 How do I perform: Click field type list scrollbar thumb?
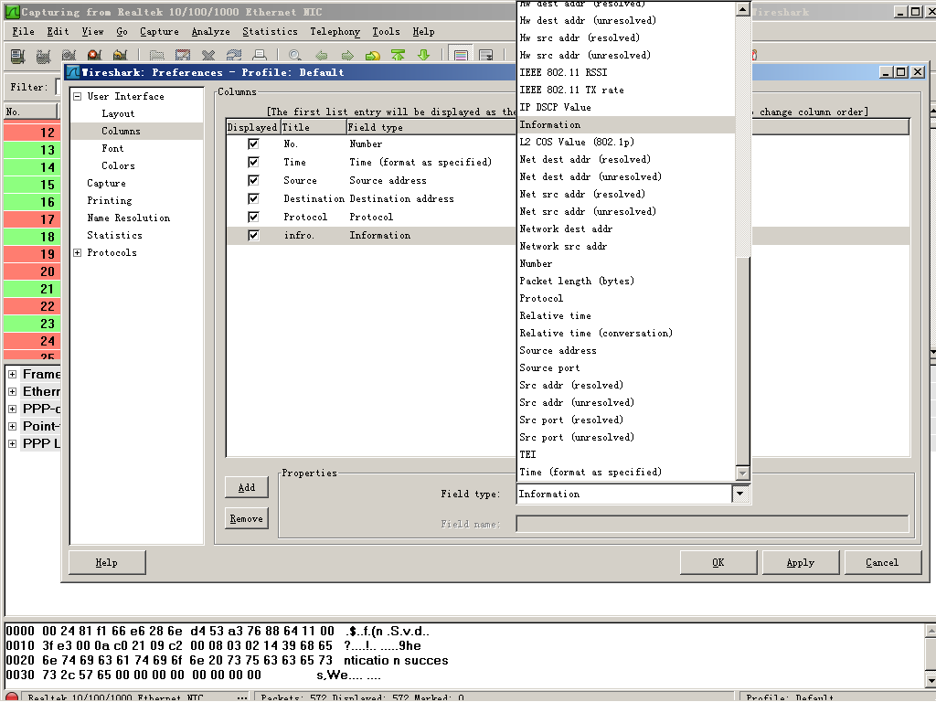742,361
